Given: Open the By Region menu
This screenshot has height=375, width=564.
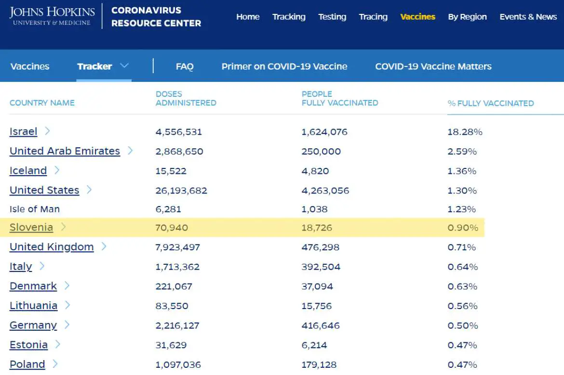Looking at the screenshot, I should [467, 16].
